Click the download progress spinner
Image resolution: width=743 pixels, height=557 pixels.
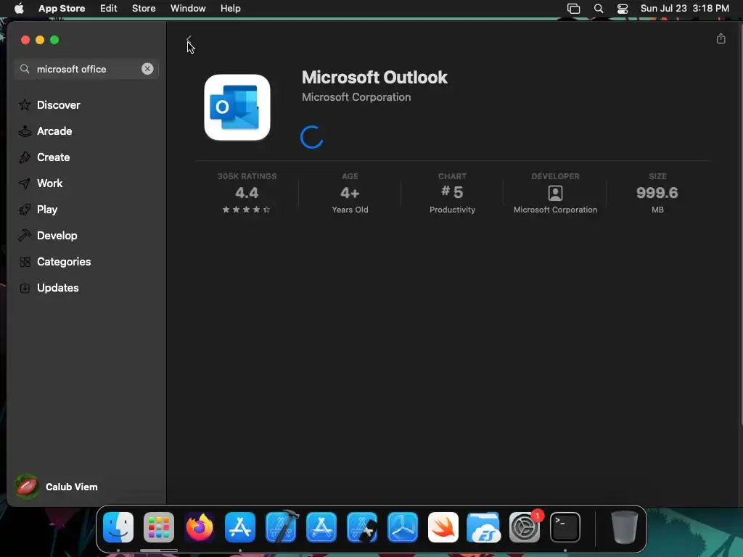[x=312, y=137]
